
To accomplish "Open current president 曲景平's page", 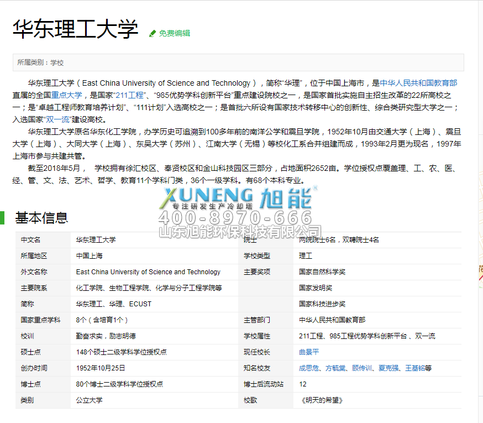I will pyautogui.click(x=309, y=352).
